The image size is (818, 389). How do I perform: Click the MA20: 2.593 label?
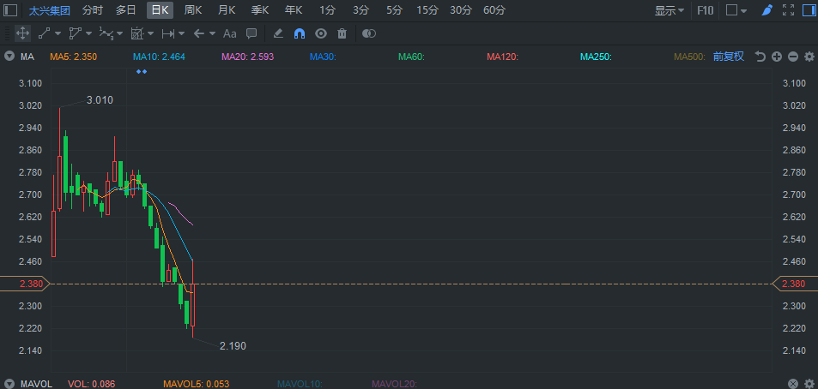(x=247, y=57)
